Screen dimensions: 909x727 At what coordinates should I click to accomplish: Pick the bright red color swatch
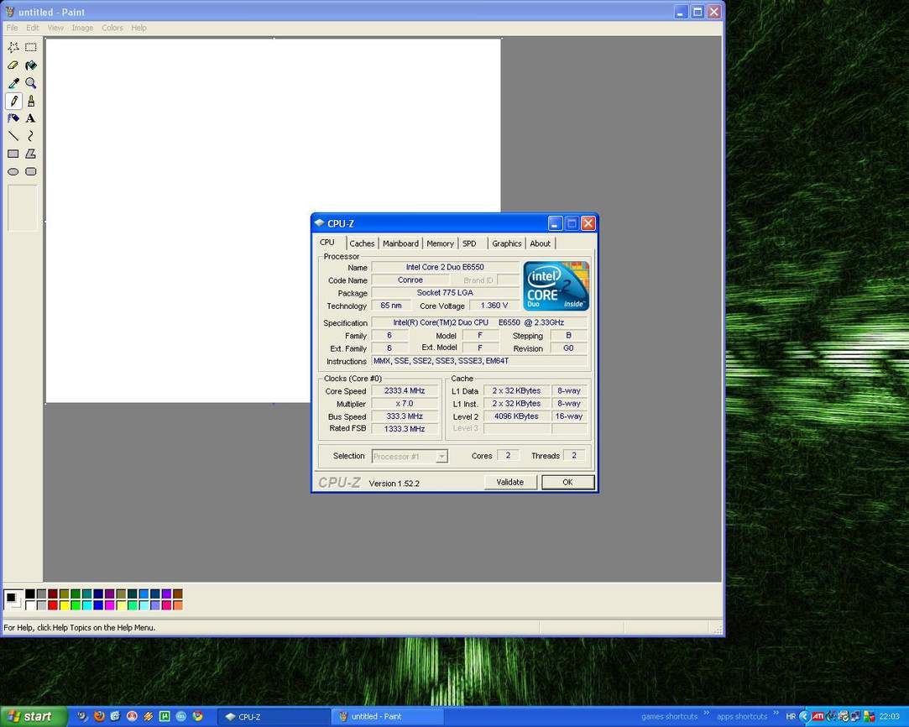coord(53,605)
